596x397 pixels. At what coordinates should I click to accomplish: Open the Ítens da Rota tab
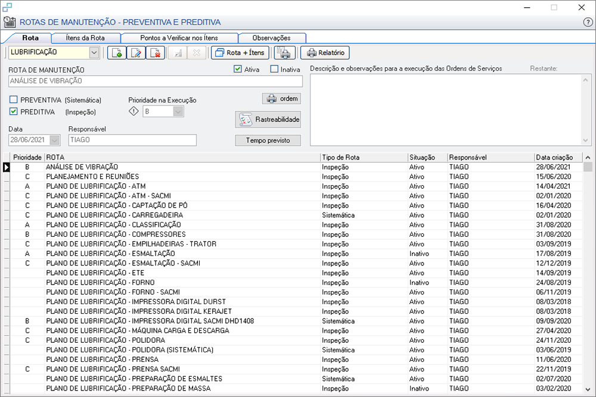tap(85, 38)
